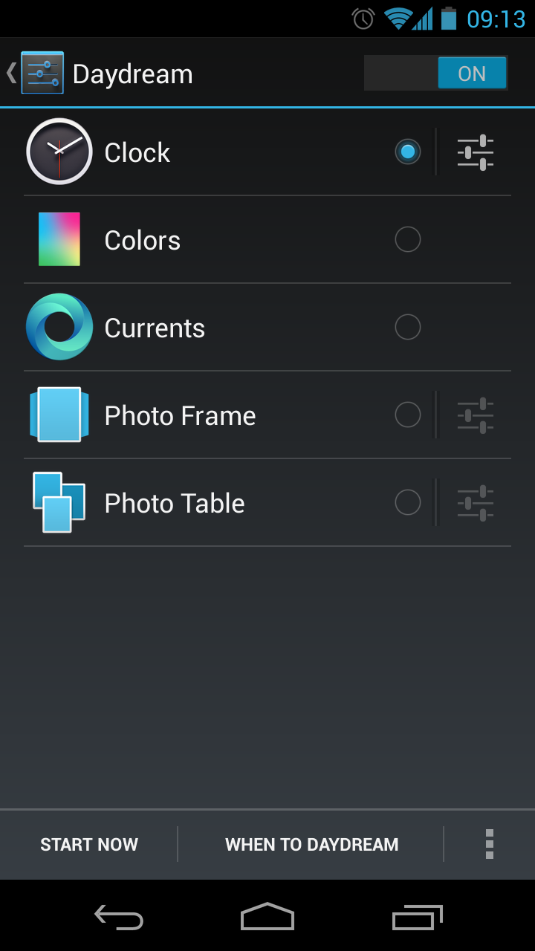This screenshot has width=535, height=951.
Task: Go back using Daydream settings icon
Action: tap(42, 73)
